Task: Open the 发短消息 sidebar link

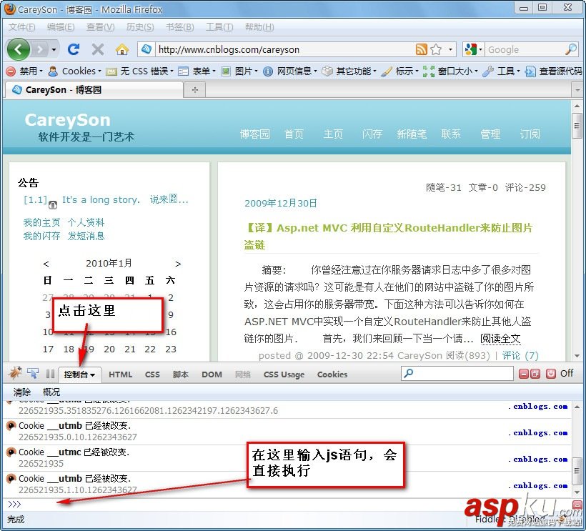Action: coord(86,236)
